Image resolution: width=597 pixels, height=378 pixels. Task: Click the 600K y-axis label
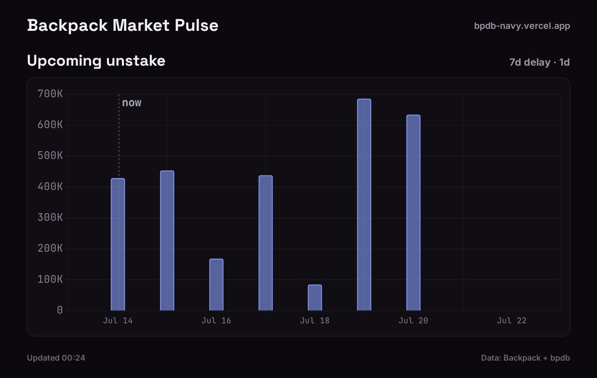point(50,125)
